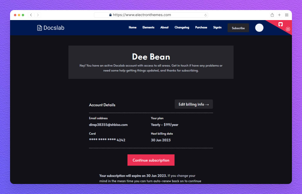Go to the About page

(164, 27)
